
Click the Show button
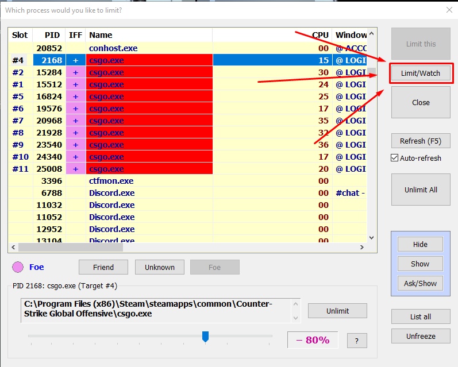[x=420, y=264]
